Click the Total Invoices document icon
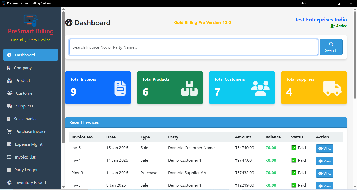The image size is (357, 190). coord(120,88)
